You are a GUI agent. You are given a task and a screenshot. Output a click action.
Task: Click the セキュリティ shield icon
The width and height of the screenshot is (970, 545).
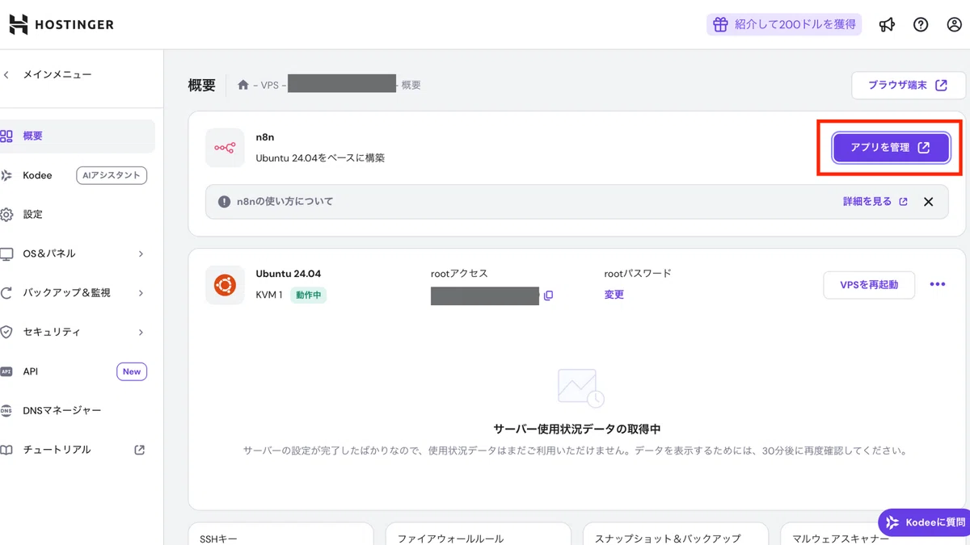click(6, 332)
